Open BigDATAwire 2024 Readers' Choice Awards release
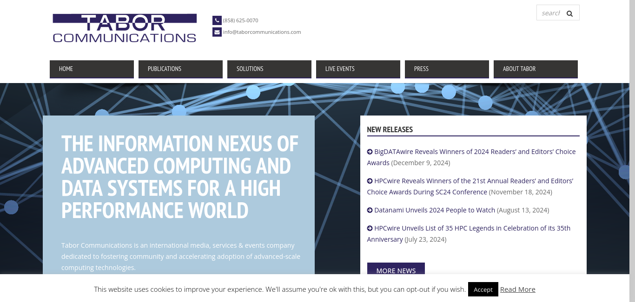Image resolution: width=635 pixels, height=302 pixels. [471, 157]
